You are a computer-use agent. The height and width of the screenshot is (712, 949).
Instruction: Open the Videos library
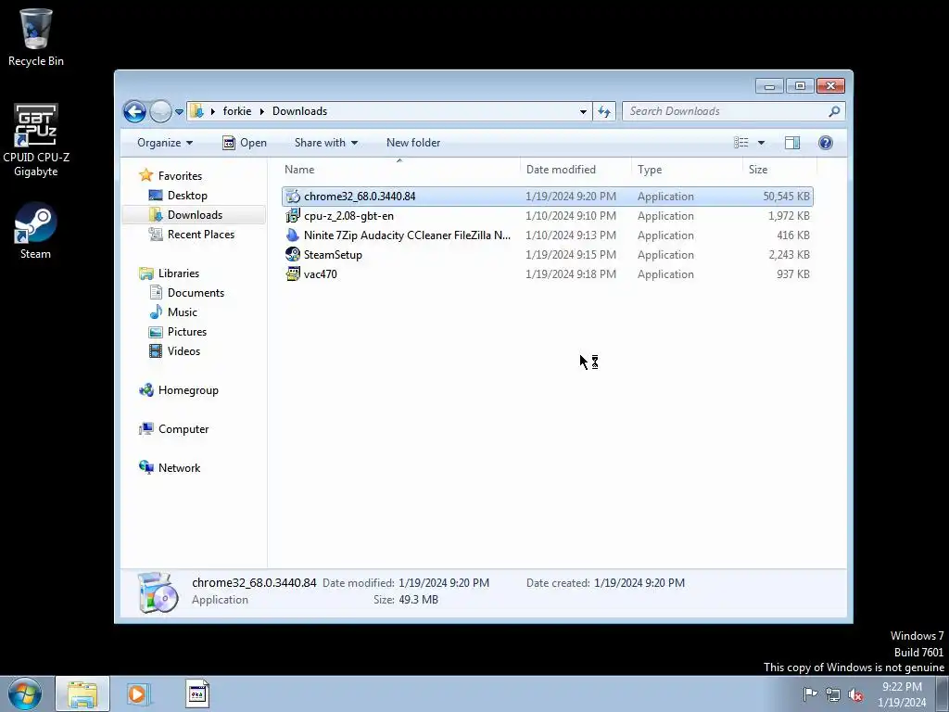point(183,351)
